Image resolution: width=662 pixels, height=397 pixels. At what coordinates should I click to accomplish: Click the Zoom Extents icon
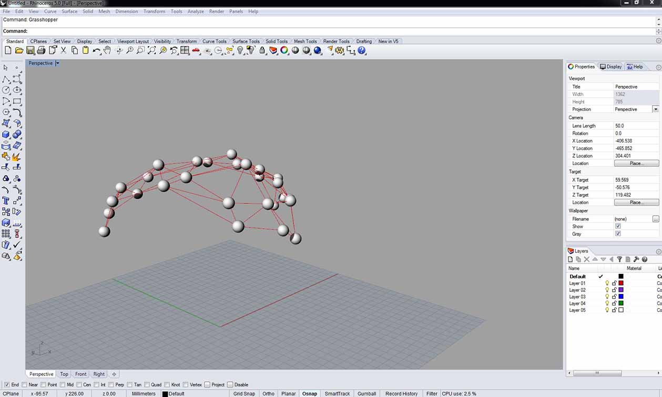(x=152, y=50)
